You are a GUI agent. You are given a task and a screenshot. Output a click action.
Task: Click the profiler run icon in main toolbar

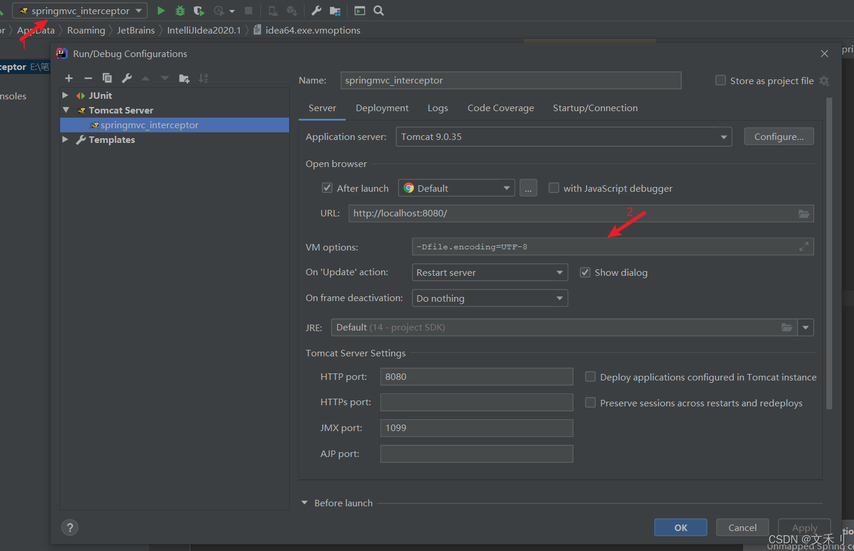[x=219, y=11]
